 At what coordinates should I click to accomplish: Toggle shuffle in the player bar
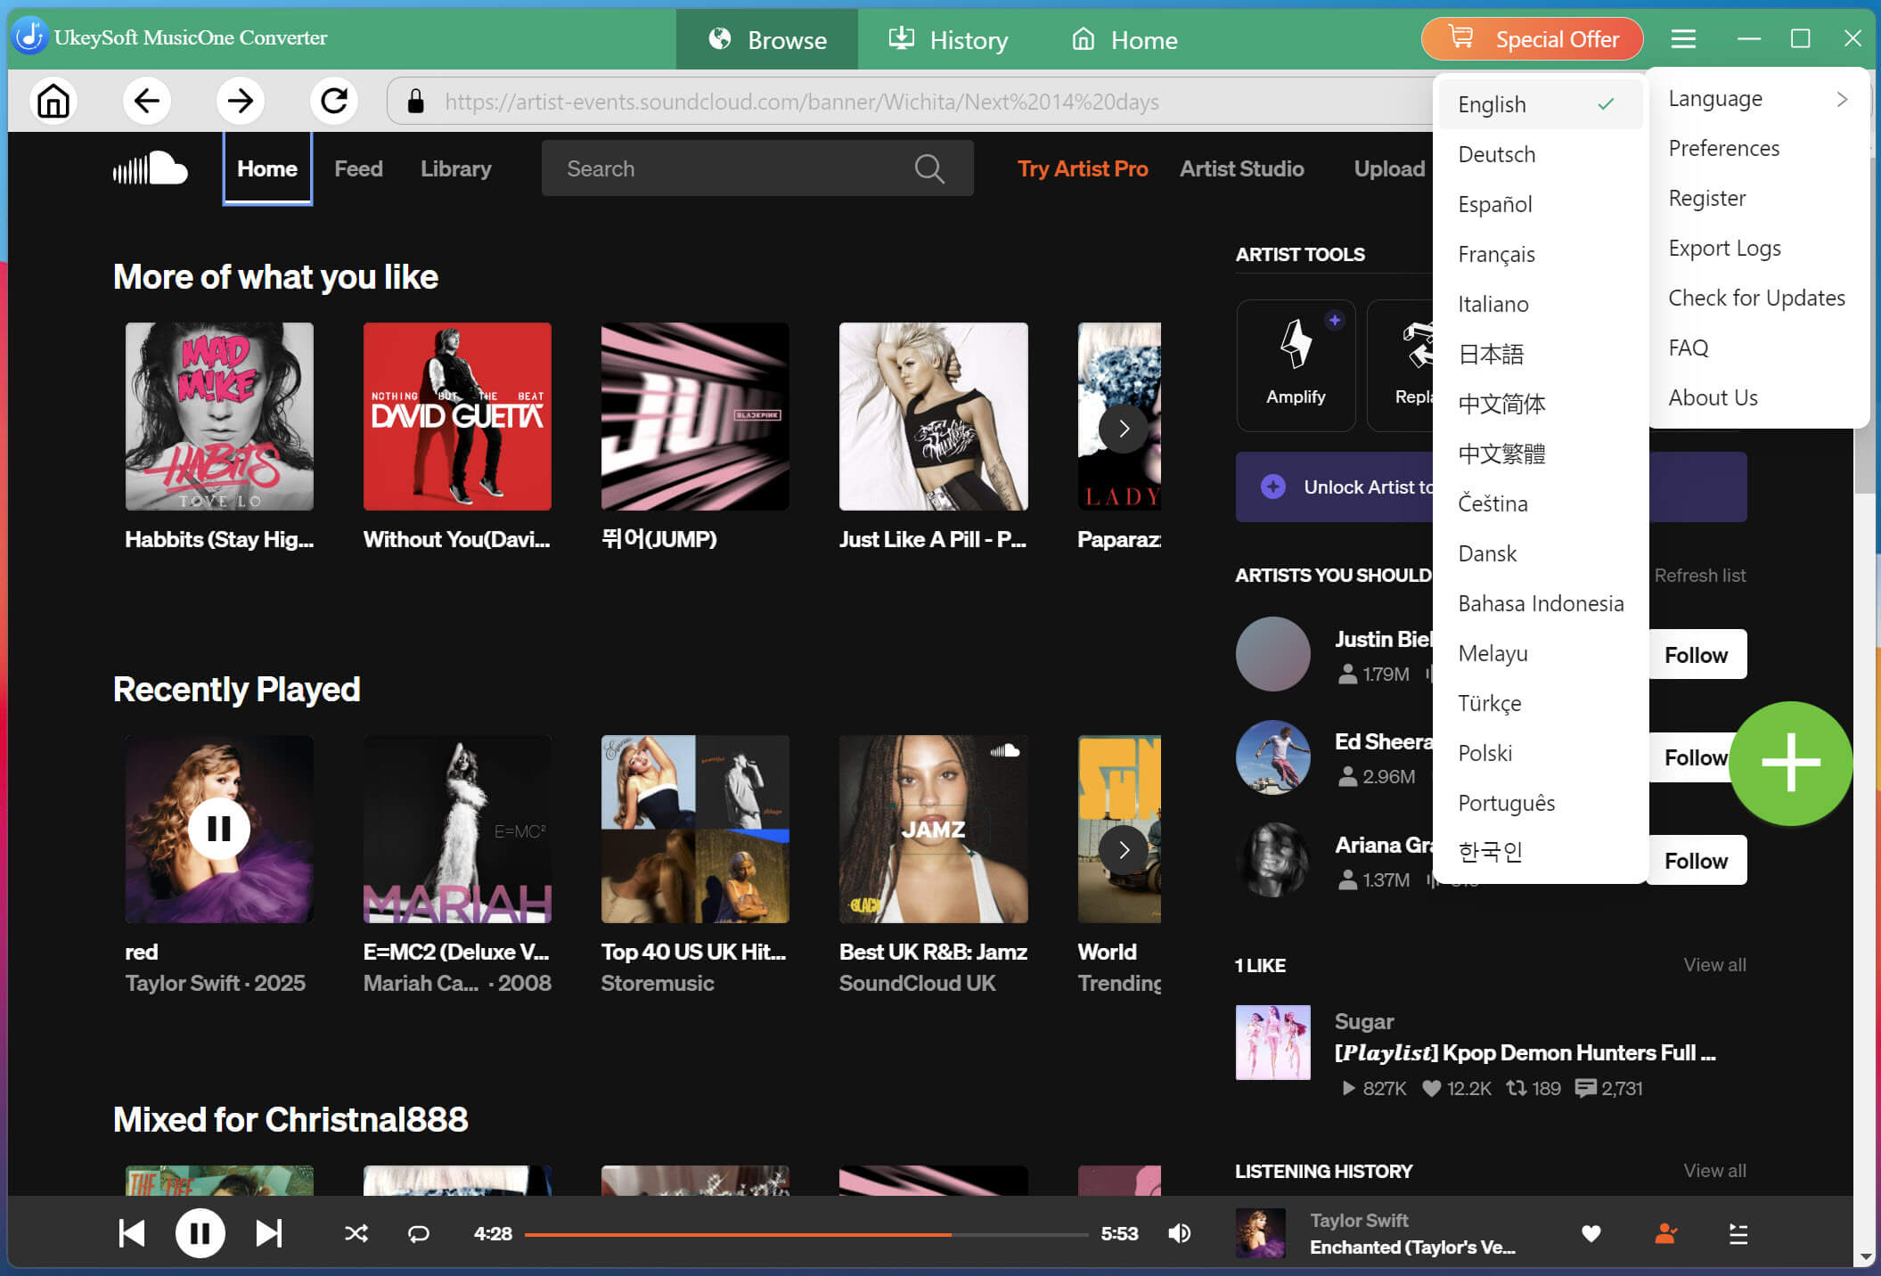pos(356,1233)
